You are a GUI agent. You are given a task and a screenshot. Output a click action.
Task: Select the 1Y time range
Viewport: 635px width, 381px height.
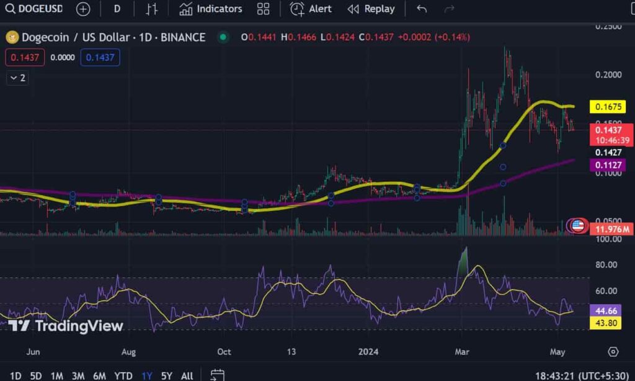146,376
